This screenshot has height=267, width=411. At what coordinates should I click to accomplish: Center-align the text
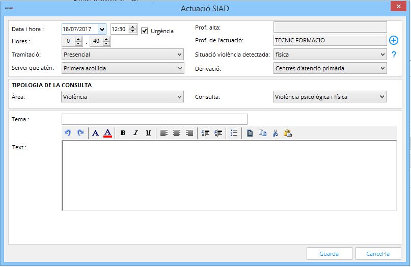click(x=177, y=133)
